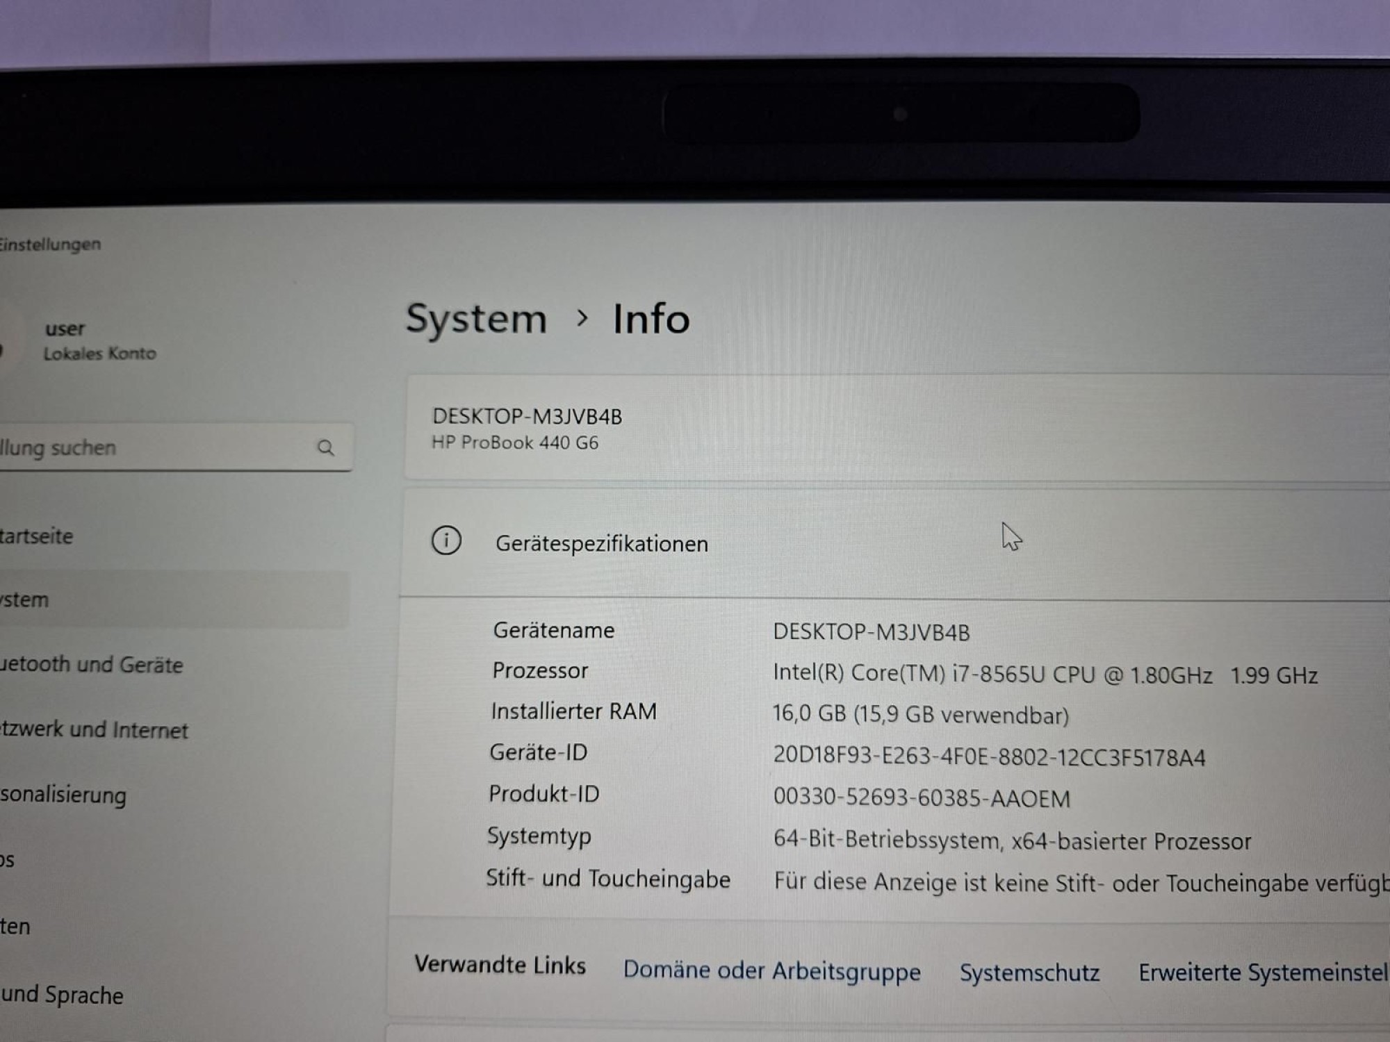1390x1042 pixels.
Task: Click the search magnifier icon
Action: coord(325,448)
